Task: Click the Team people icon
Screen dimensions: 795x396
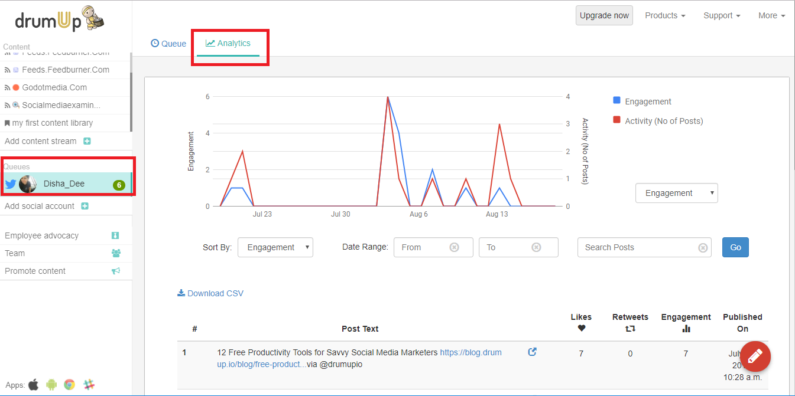Action: 116,253
